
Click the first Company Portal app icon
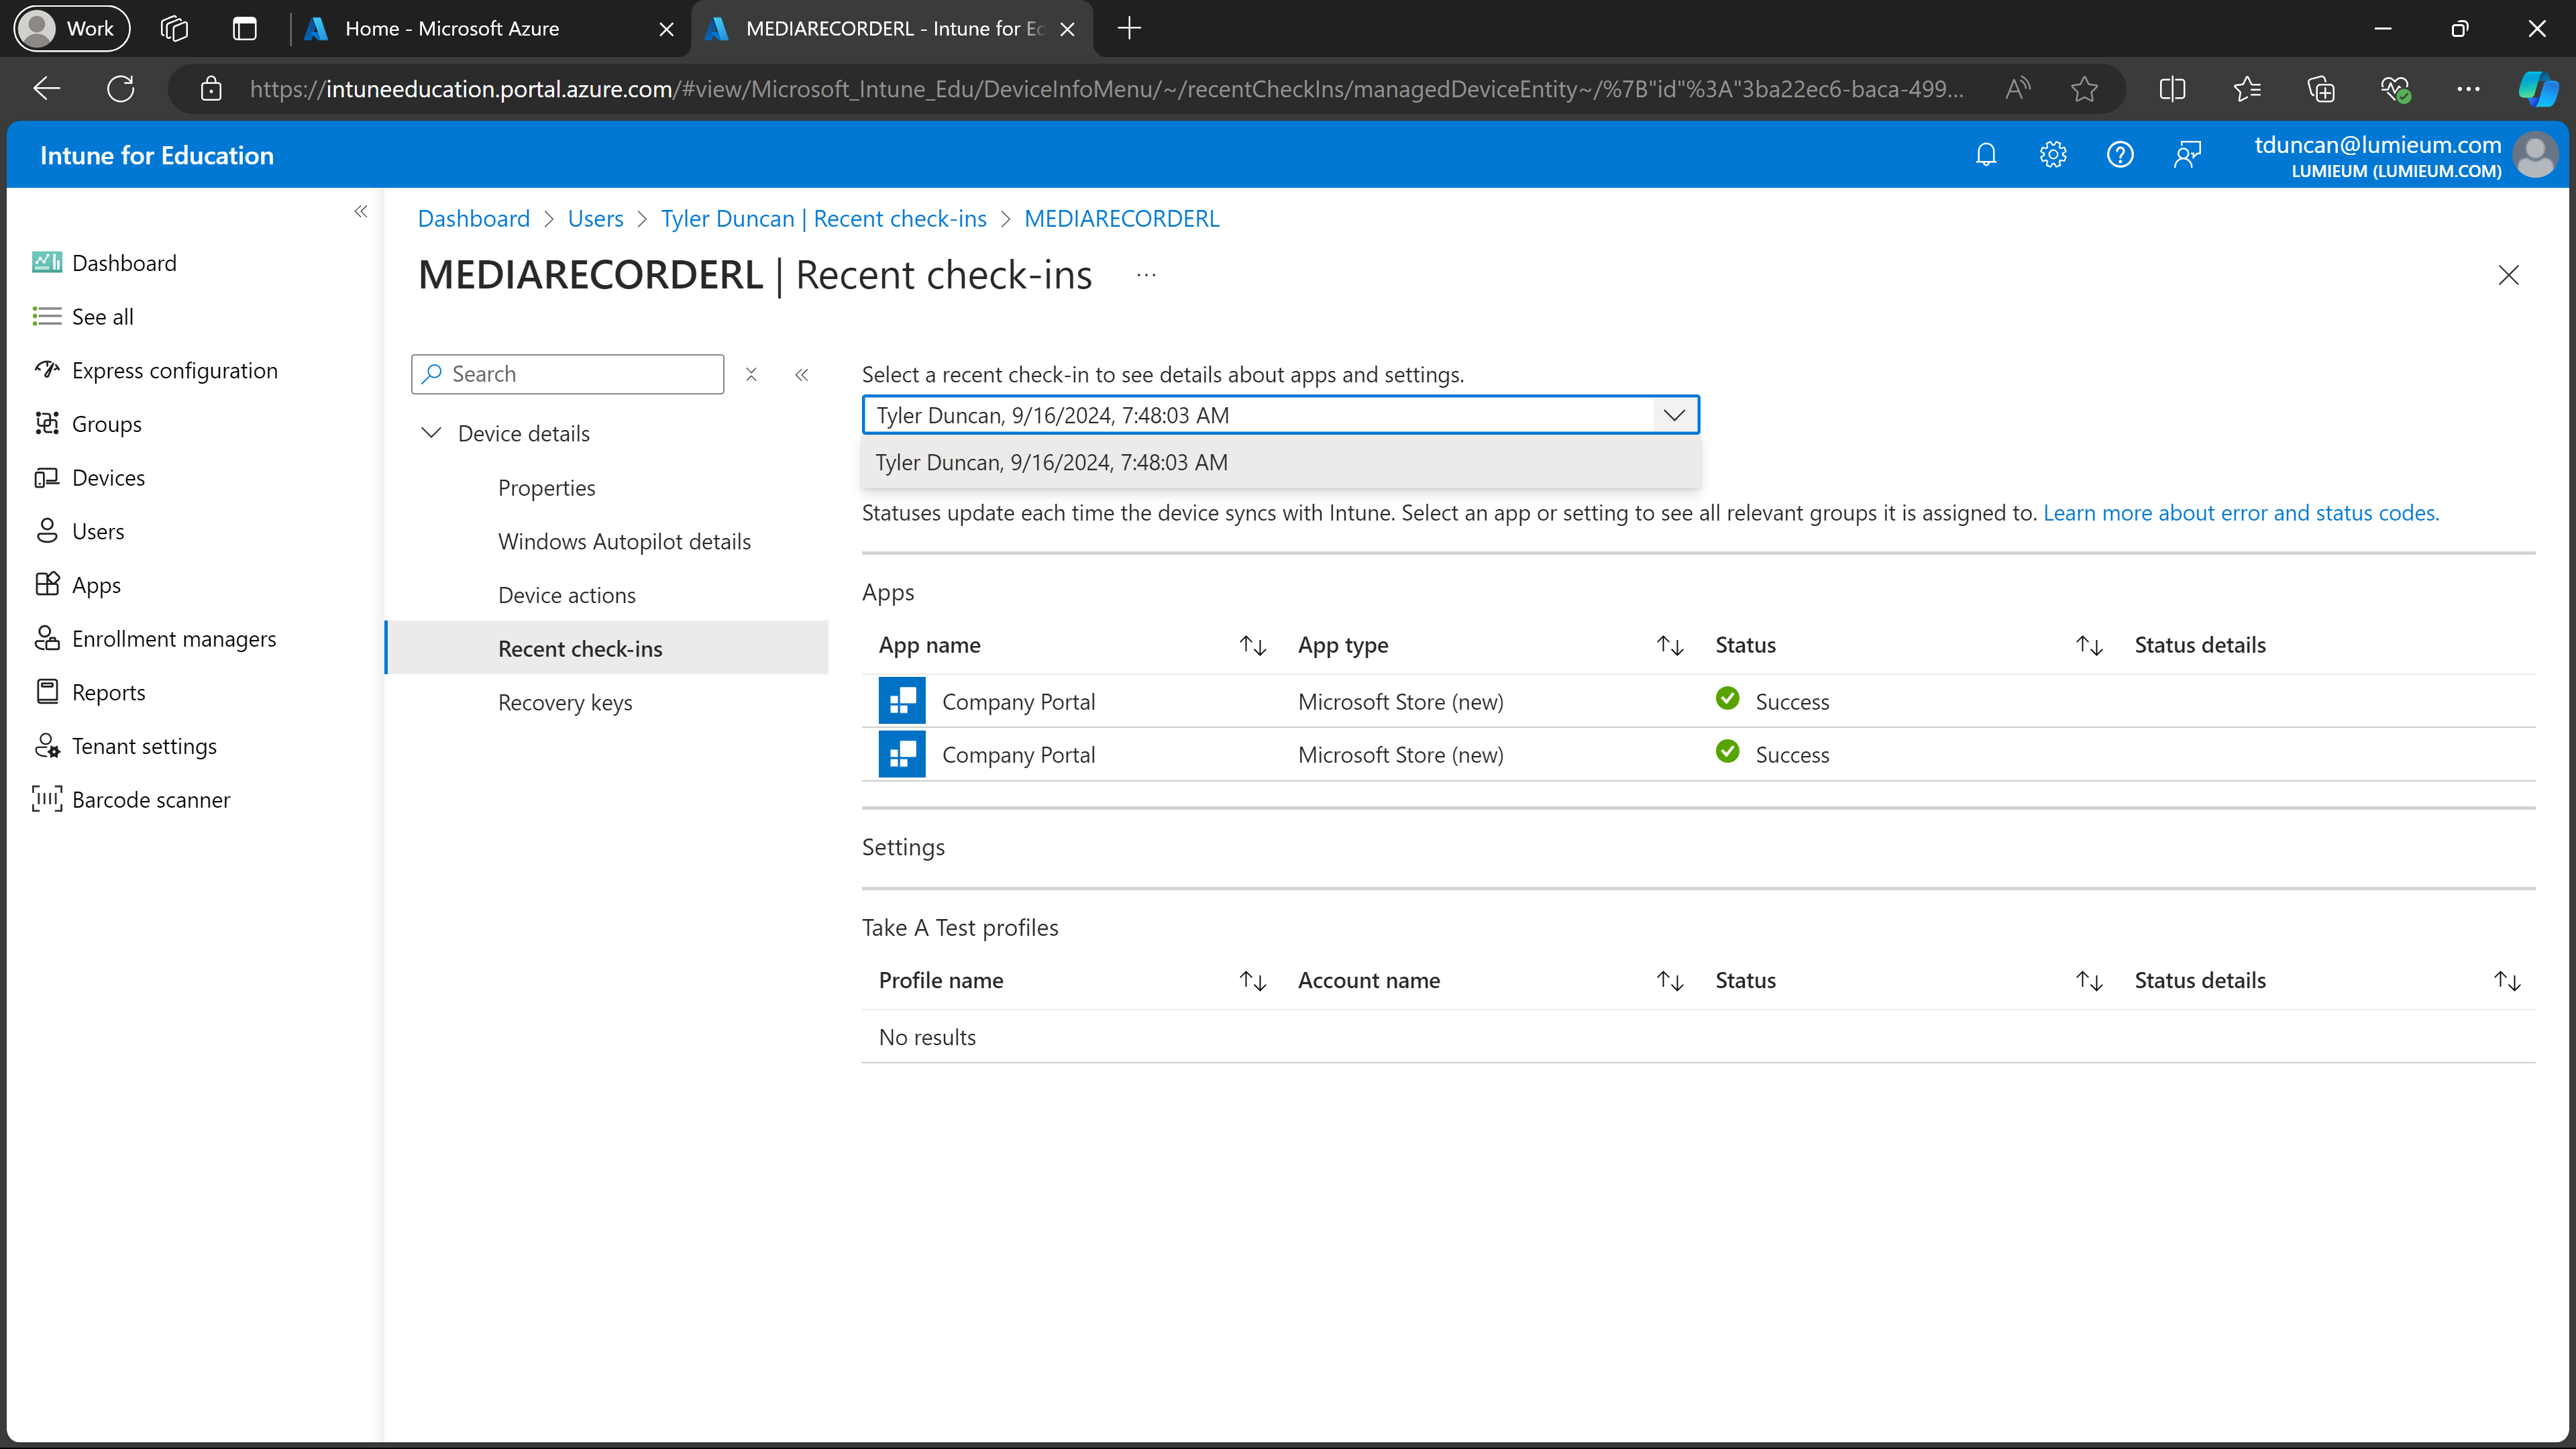click(x=902, y=701)
